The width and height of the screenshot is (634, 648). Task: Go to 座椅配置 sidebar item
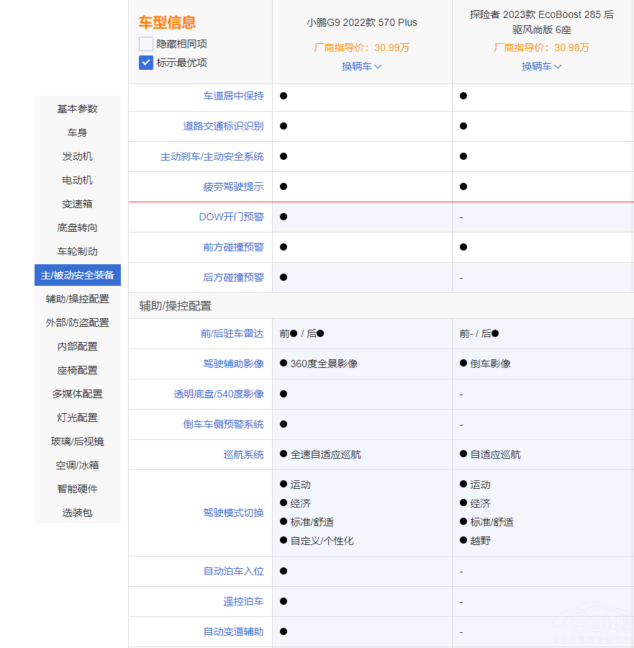(78, 370)
